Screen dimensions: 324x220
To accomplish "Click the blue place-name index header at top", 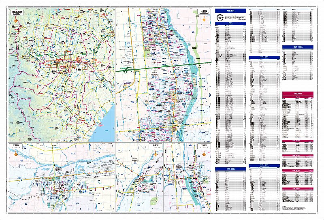I will point(230,11).
